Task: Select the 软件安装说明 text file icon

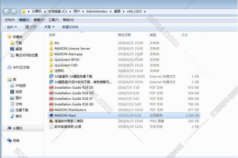Action: pyautogui.click(x=51, y=127)
